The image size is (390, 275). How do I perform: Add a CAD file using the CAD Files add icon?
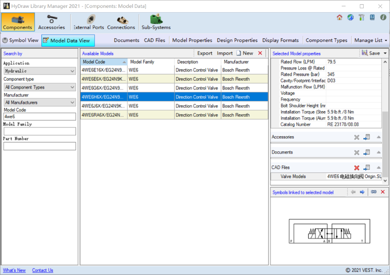tap(367, 168)
